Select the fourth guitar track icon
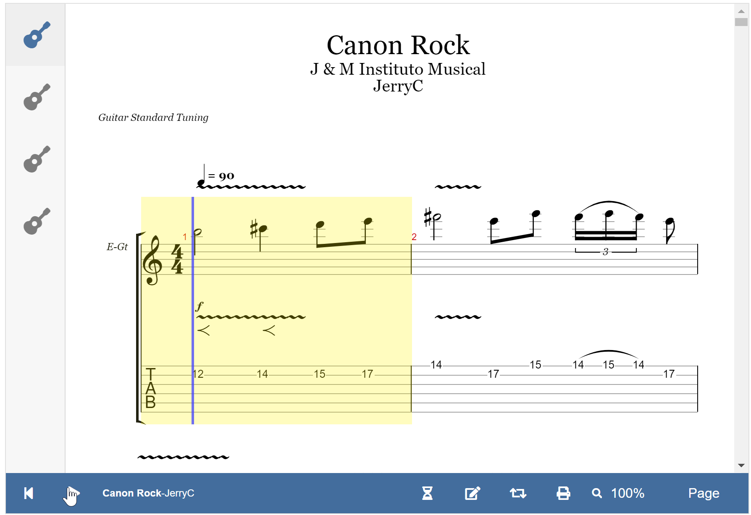The image size is (751, 515). pyautogui.click(x=37, y=221)
